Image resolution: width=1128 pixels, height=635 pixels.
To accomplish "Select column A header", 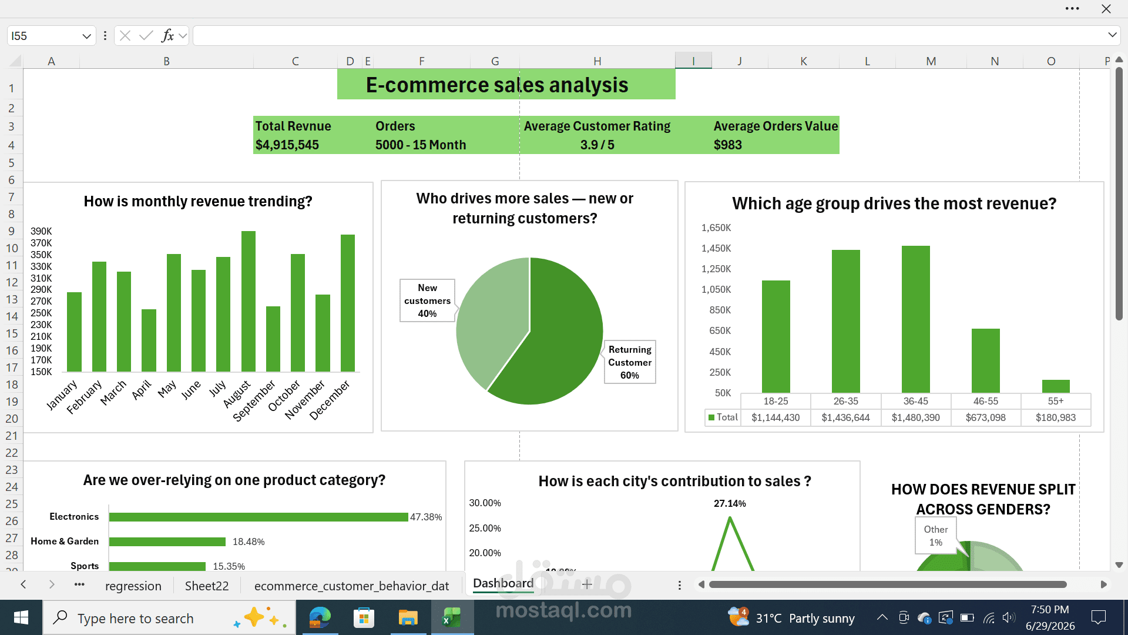I will click(52, 61).
